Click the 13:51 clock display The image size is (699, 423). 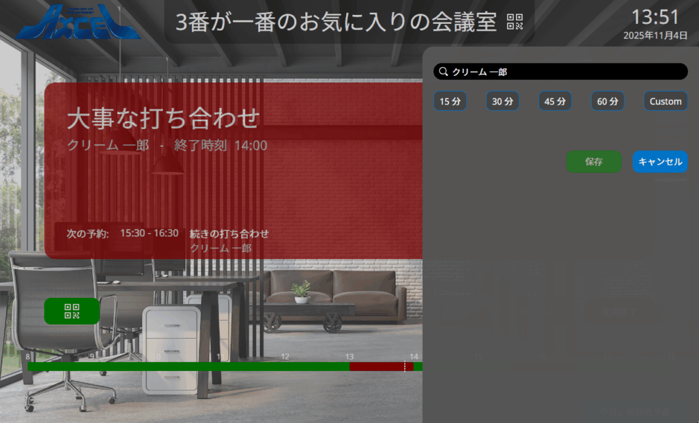click(655, 17)
